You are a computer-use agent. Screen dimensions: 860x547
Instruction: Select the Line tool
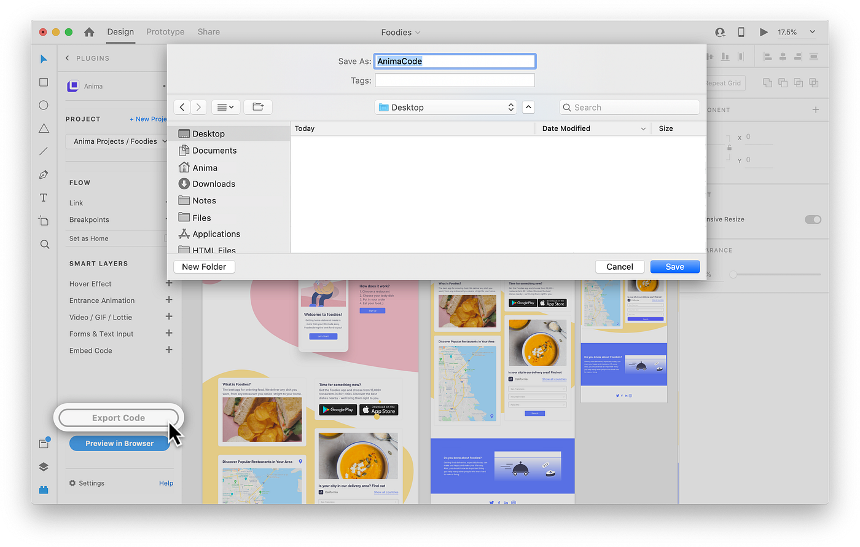click(x=44, y=151)
